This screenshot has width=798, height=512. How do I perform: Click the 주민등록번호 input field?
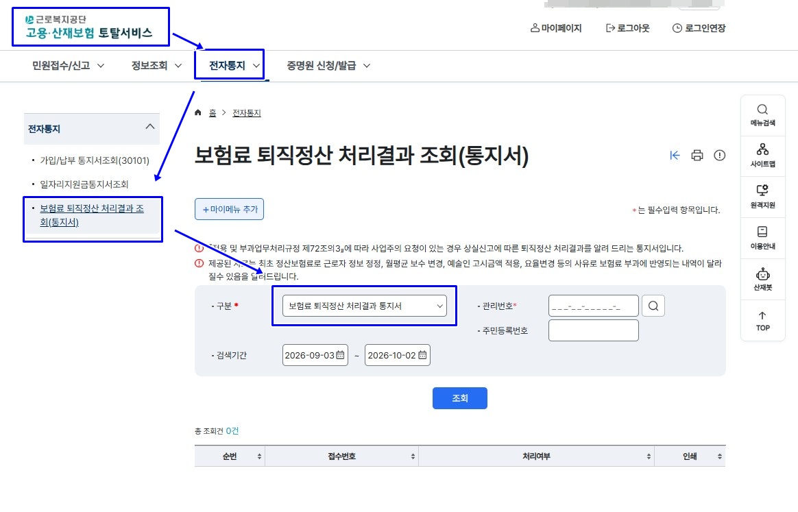[x=594, y=330]
